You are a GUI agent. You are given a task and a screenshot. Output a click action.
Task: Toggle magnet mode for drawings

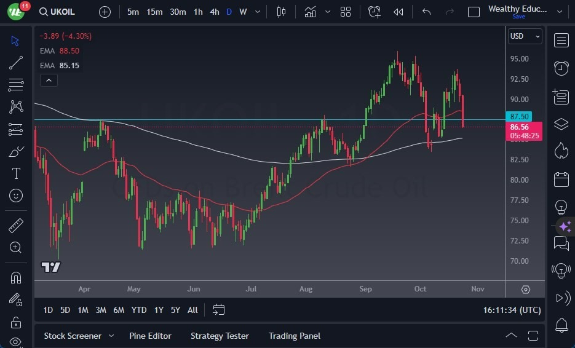click(16, 278)
